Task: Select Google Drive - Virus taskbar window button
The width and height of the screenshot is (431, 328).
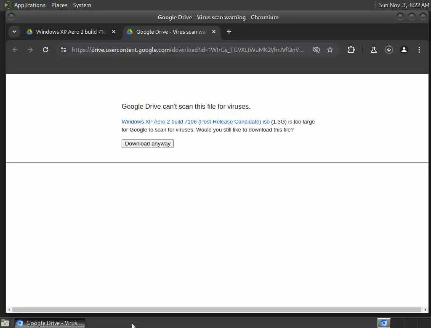Action: pyautogui.click(x=50, y=323)
